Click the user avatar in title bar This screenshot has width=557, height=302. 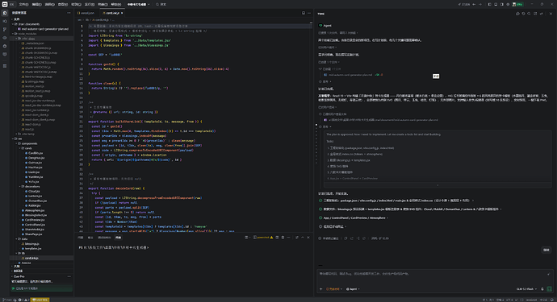pyautogui.click(x=514, y=4)
